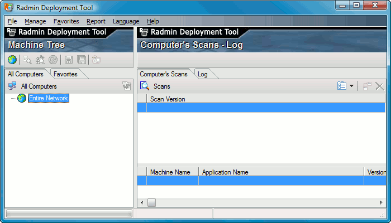
Task: Click the horizontal scrollbar thumb
Action: click(x=151, y=202)
